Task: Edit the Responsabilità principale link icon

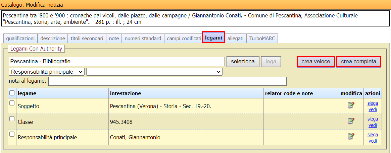Action: (x=351, y=136)
